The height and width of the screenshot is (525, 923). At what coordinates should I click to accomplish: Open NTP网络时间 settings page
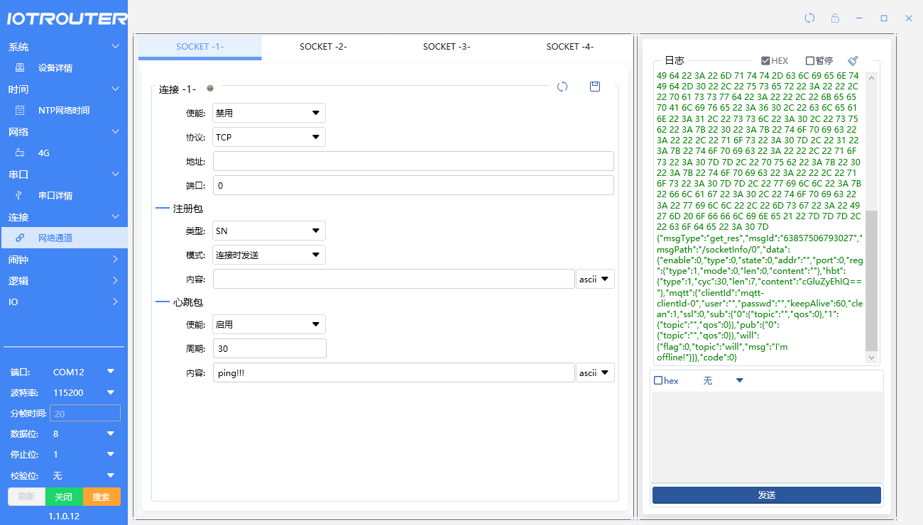tap(63, 111)
